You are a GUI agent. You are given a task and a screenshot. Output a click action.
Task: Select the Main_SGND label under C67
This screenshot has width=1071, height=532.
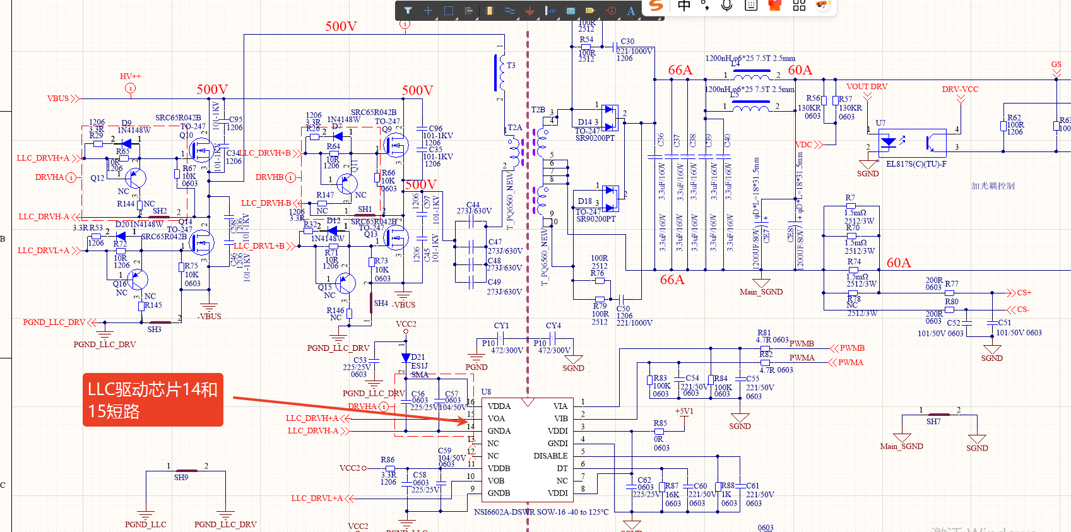(x=761, y=292)
